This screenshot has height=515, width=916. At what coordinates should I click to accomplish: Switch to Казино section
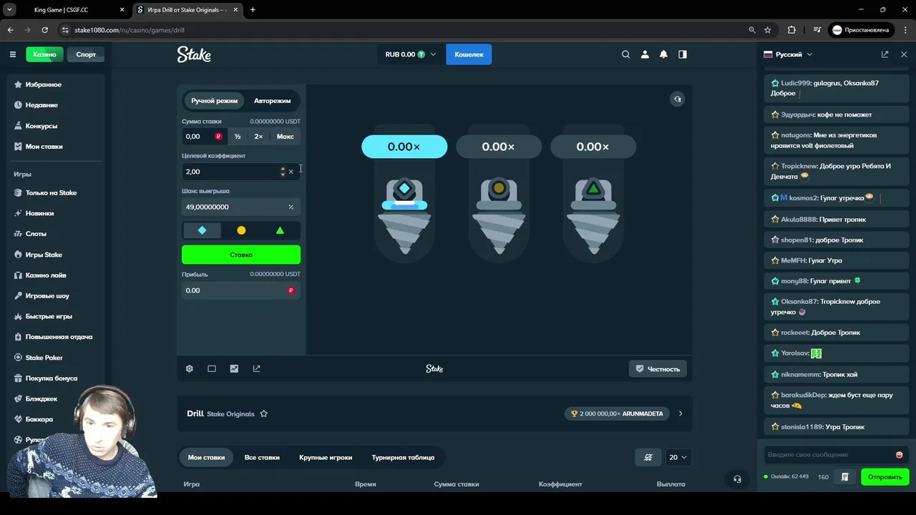point(44,54)
